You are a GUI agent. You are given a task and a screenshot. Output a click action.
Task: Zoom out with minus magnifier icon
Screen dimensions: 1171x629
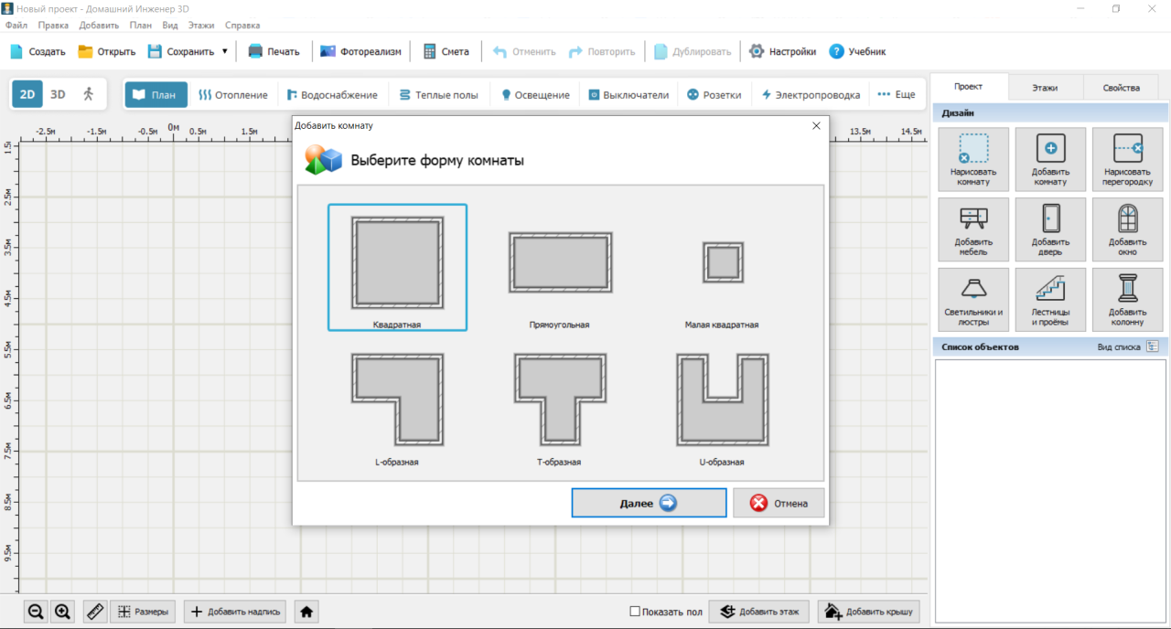click(36, 612)
